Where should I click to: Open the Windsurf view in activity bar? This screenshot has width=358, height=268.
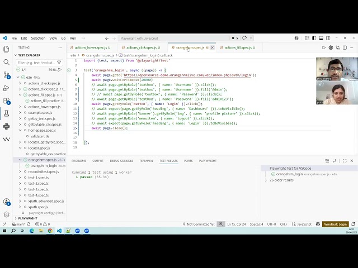pyautogui.click(x=6, y=139)
